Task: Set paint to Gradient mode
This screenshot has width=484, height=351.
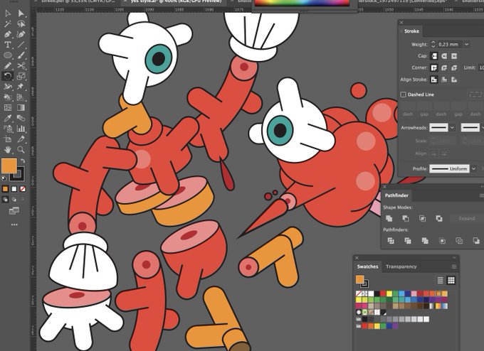Action: coord(14,189)
